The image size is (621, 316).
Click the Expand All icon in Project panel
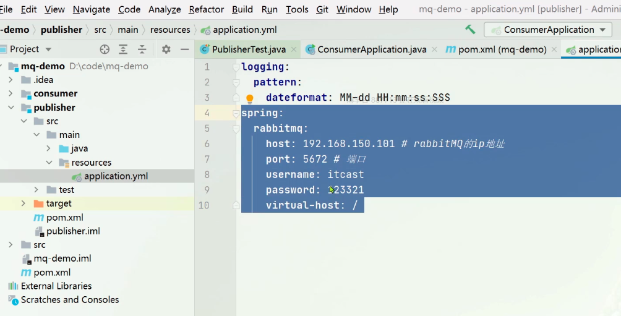click(x=123, y=49)
